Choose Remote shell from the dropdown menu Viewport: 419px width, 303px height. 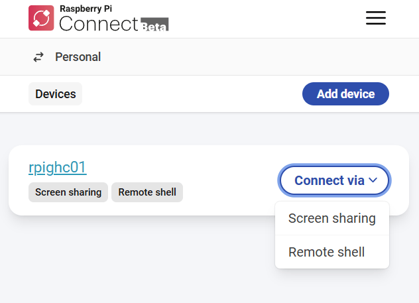[x=326, y=252]
